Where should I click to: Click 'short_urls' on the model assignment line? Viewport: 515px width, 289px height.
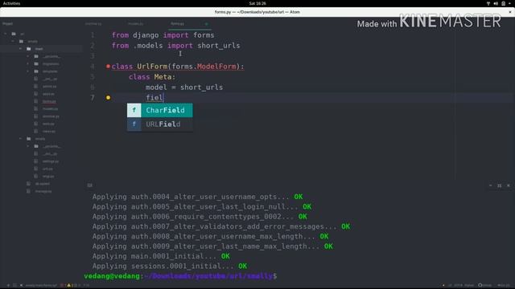pyautogui.click(x=201, y=88)
